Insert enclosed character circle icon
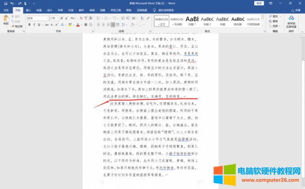This screenshot has width=305, height=189. coord(91,25)
